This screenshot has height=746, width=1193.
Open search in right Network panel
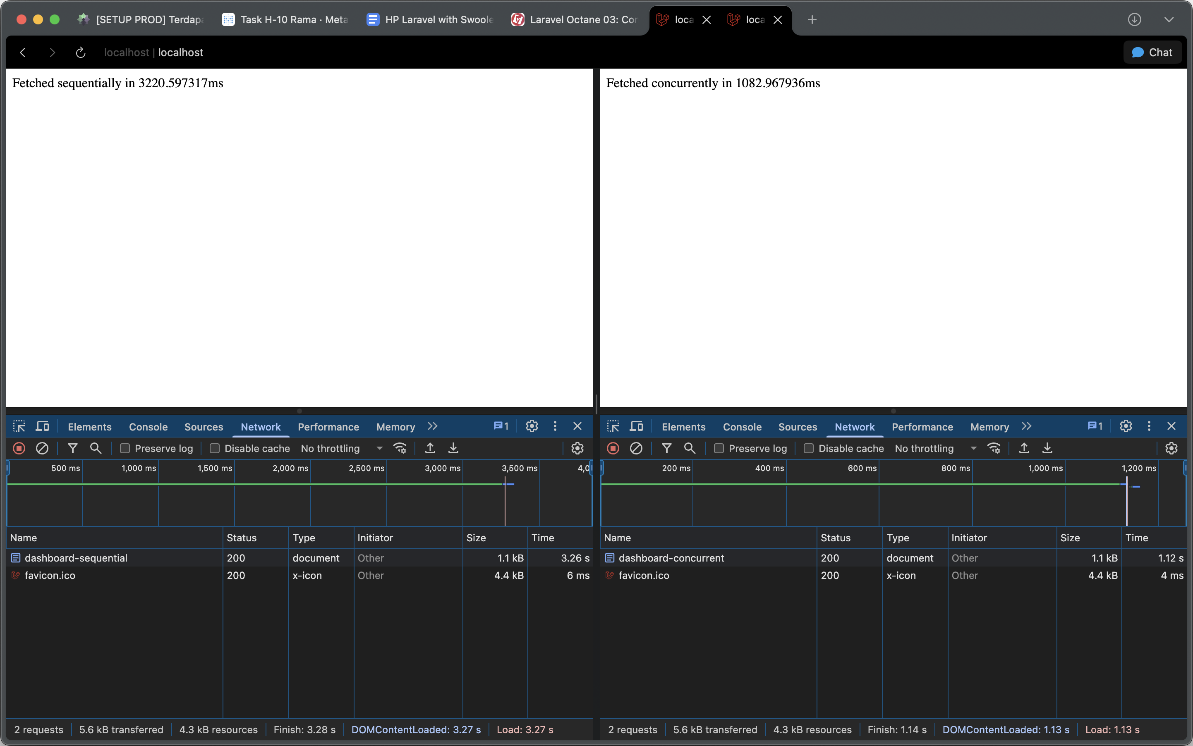pos(690,449)
